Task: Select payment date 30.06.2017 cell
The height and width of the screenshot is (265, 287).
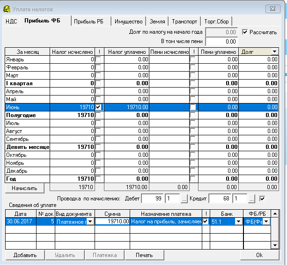Action: pos(21,221)
